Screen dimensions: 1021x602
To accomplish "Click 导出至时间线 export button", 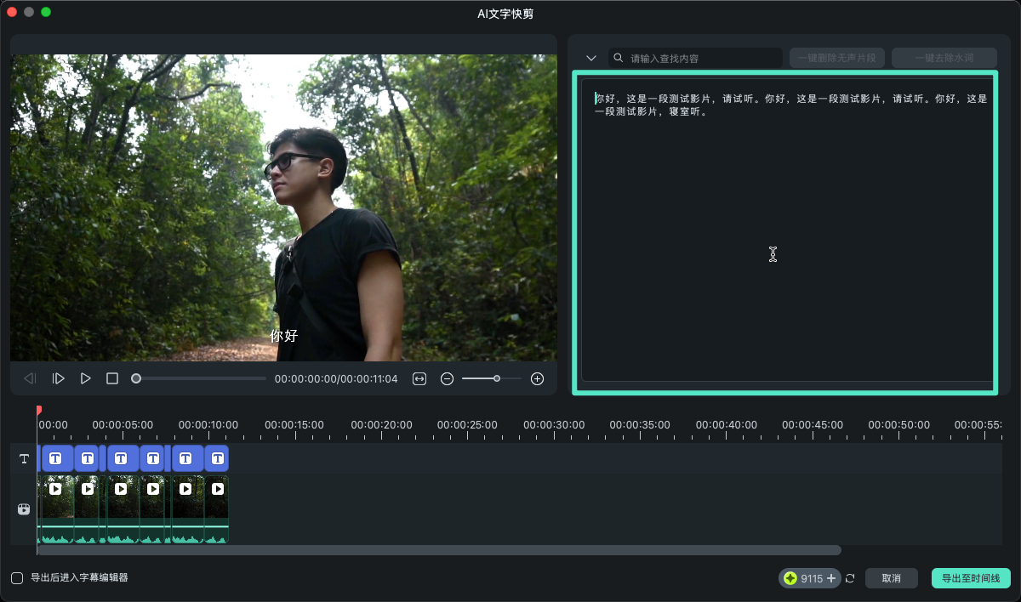I will pyautogui.click(x=970, y=578).
